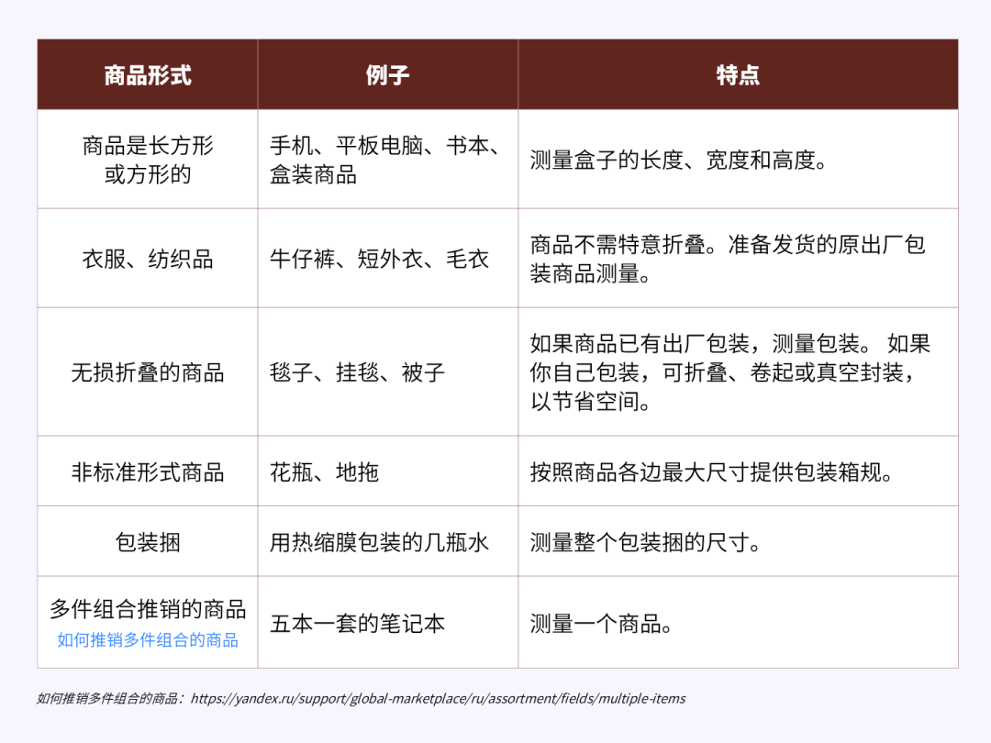Screen dimensions: 991x743
Task: Click the 特点 column header
Action: click(739, 75)
